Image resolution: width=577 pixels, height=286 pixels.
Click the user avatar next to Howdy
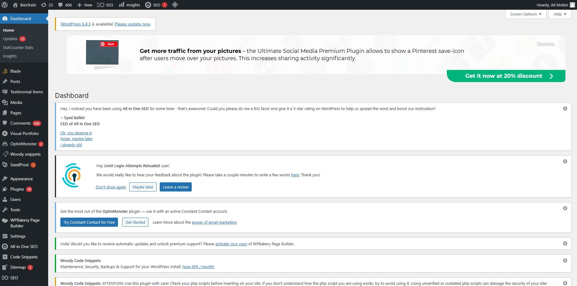[x=572, y=5]
